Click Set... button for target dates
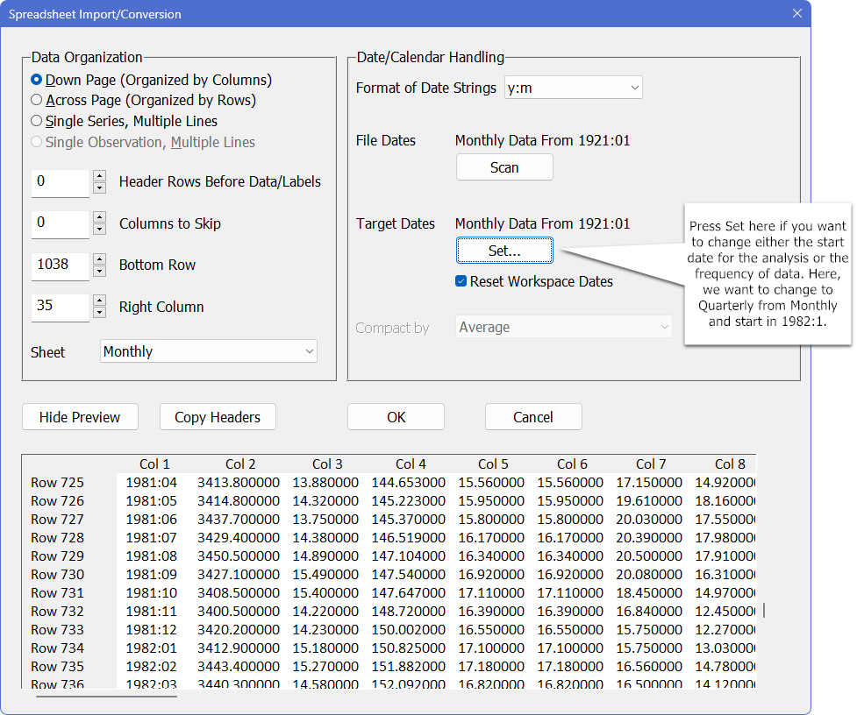 tap(504, 251)
